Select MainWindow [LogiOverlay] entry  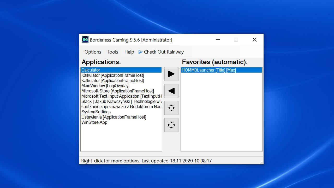click(121, 86)
